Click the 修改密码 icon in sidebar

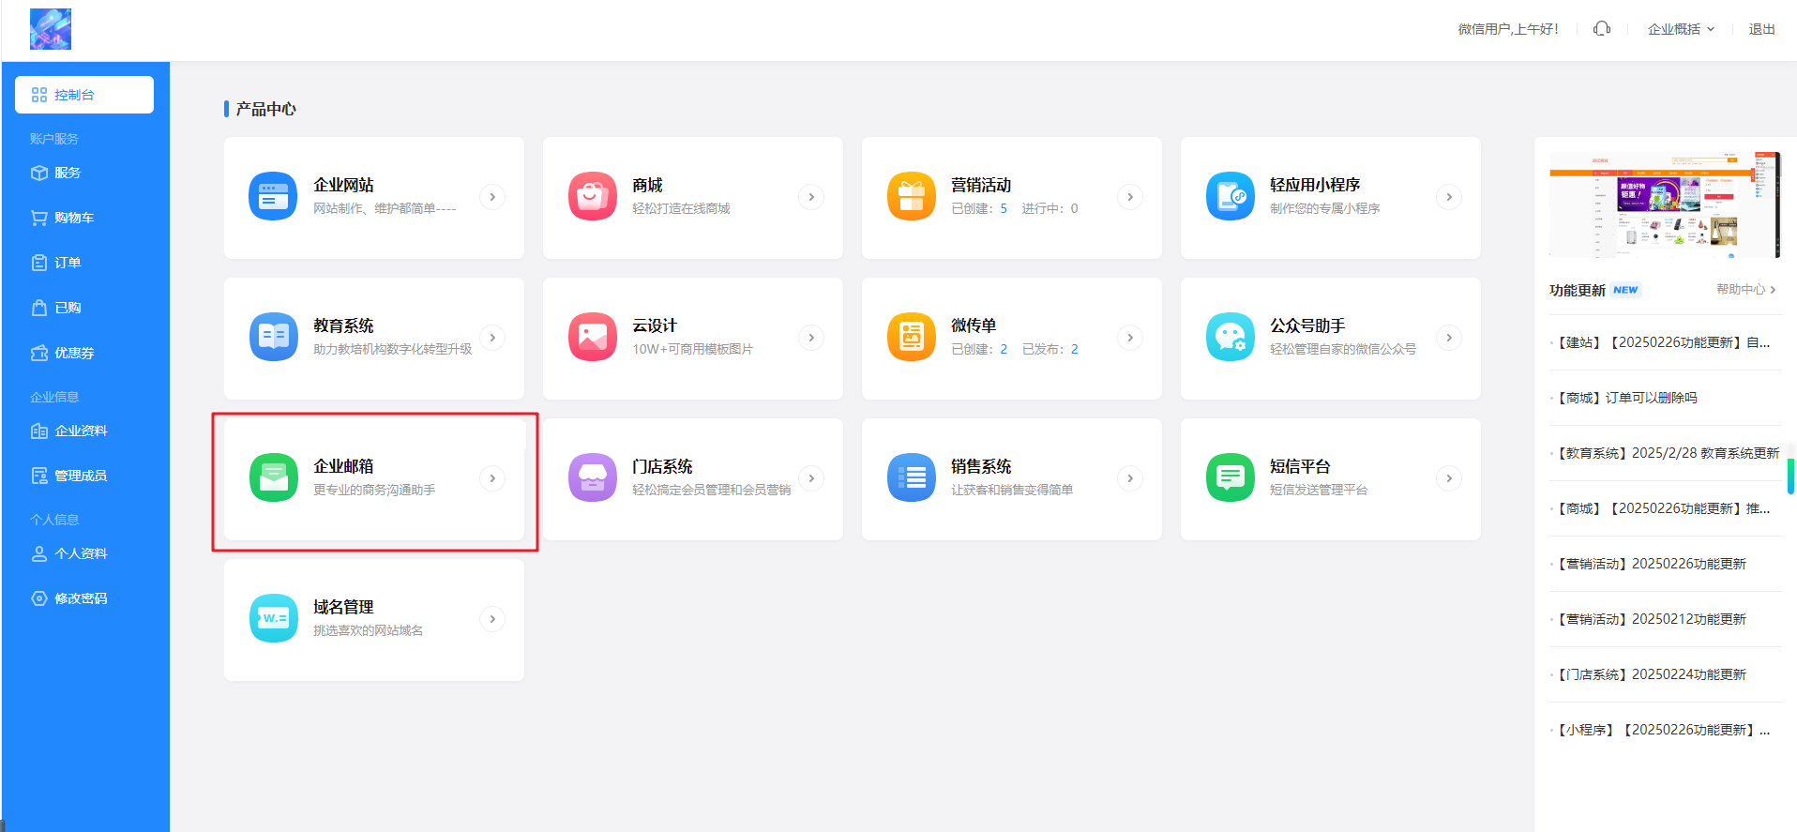tap(39, 598)
